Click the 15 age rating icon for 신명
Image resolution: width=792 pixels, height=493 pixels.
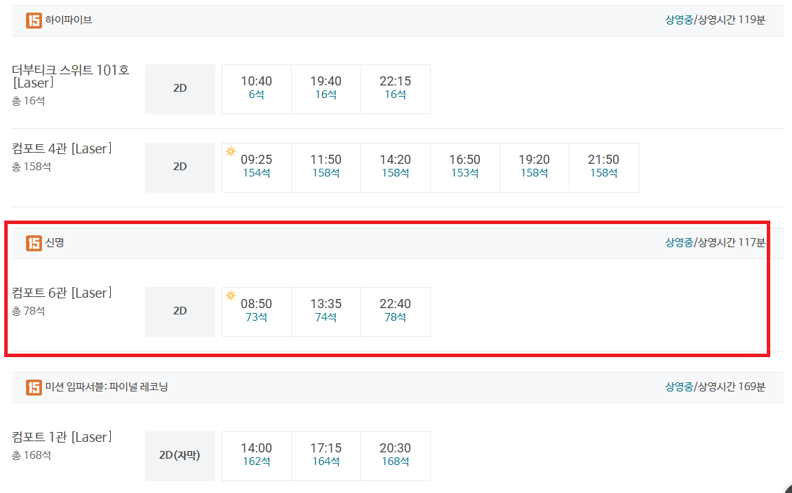tap(34, 243)
